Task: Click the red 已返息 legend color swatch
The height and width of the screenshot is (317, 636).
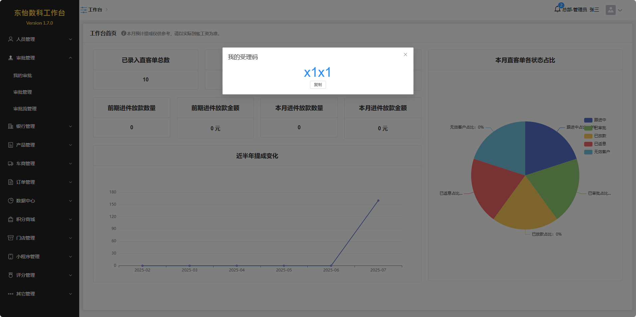Action: pos(588,144)
